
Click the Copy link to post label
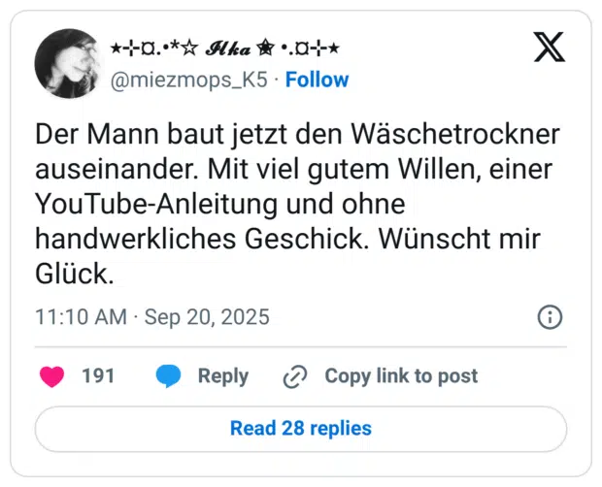pyautogui.click(x=401, y=376)
